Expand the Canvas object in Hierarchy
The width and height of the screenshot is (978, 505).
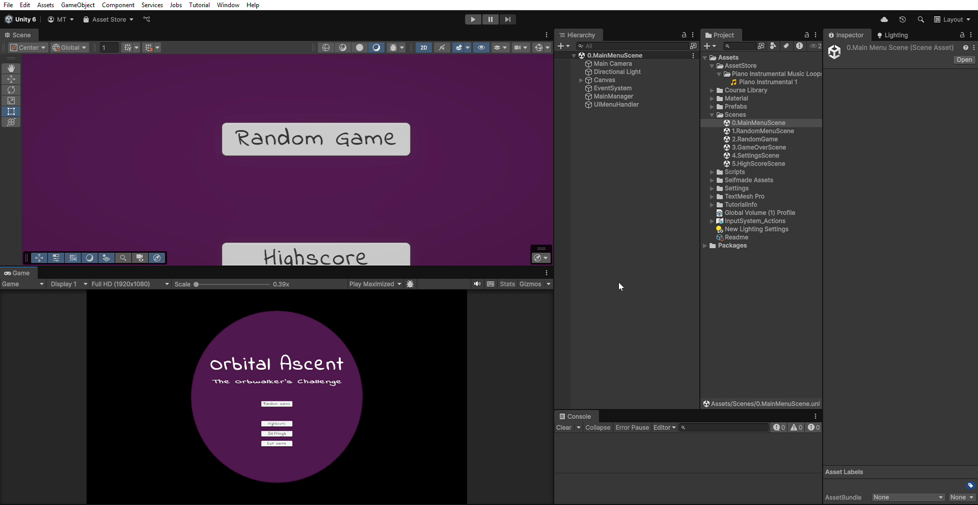pos(581,80)
